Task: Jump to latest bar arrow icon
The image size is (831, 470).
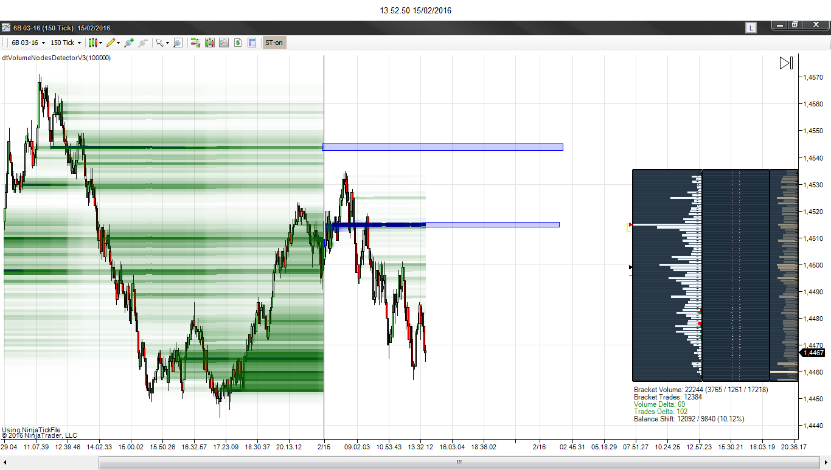Action: (786, 63)
